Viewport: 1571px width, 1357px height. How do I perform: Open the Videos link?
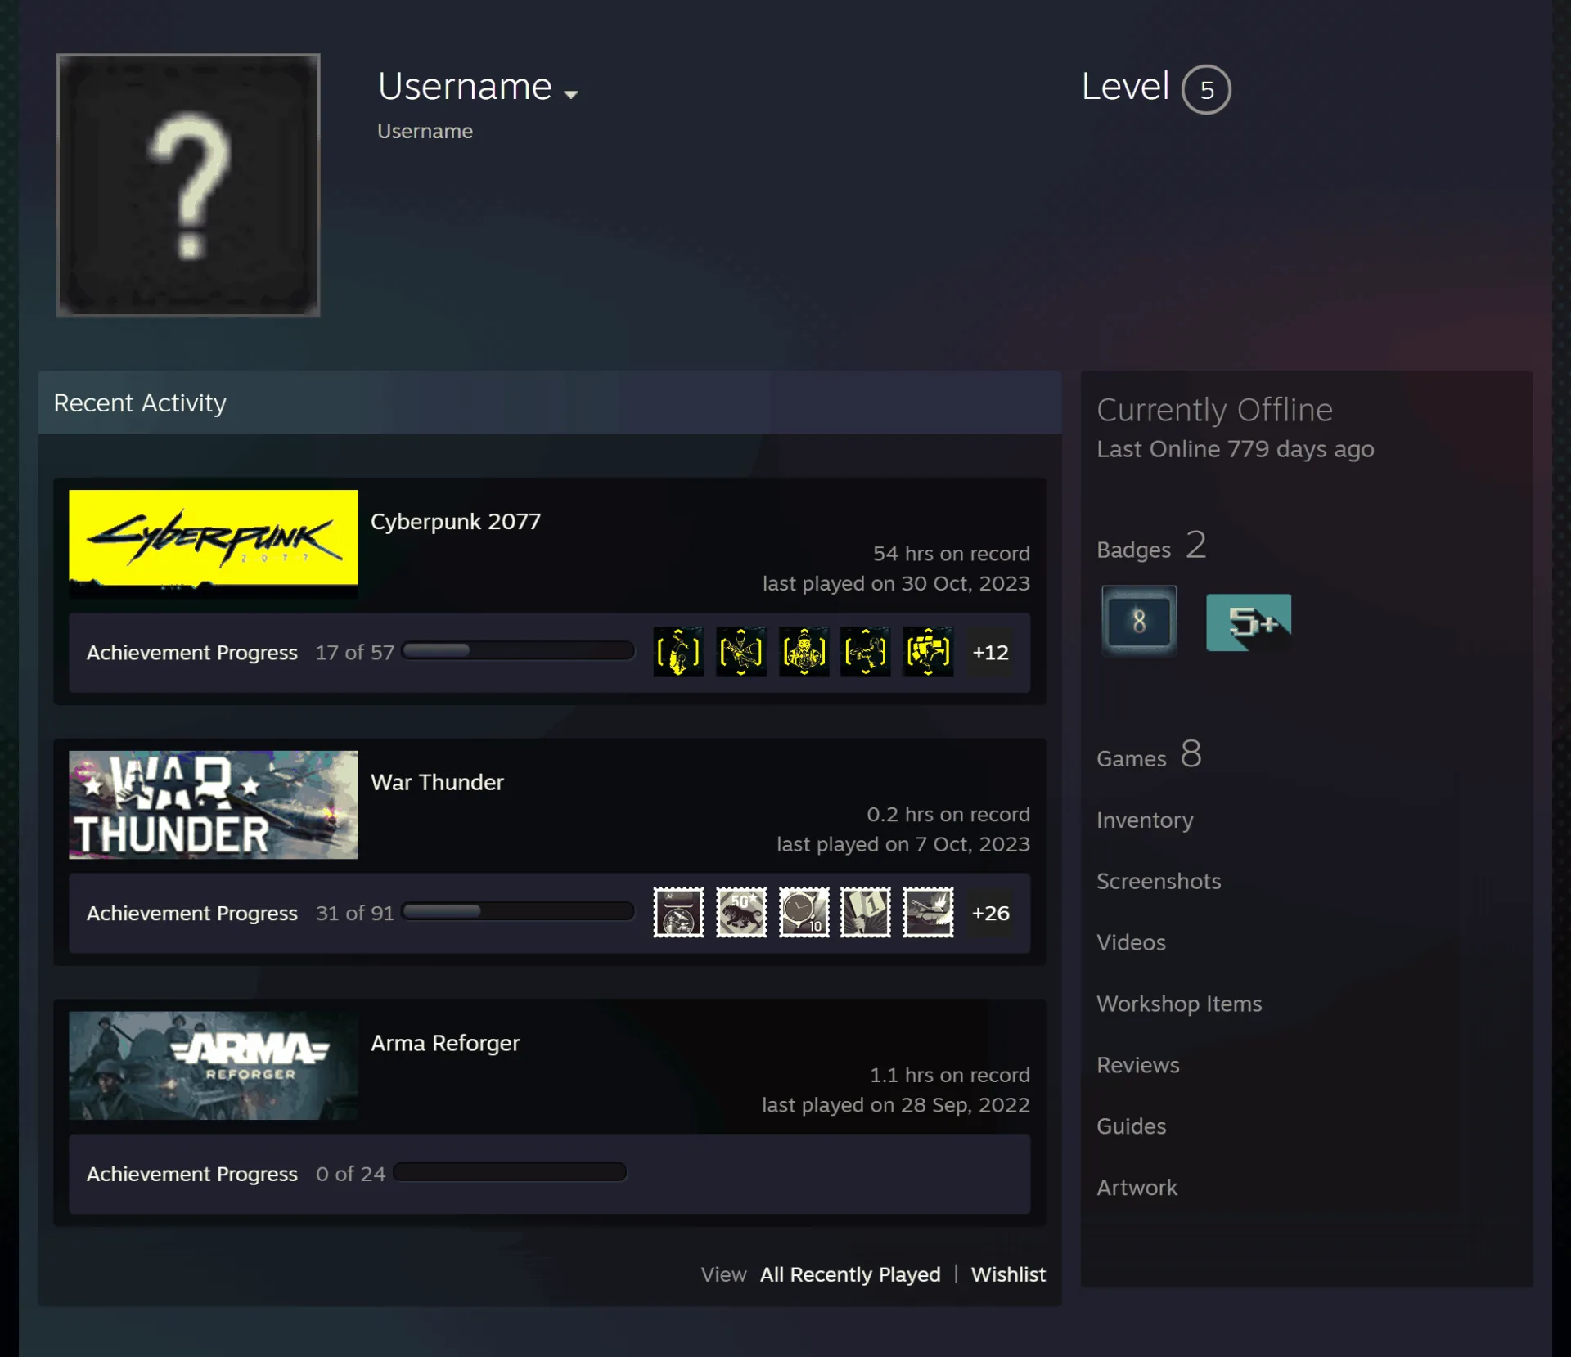click(x=1131, y=942)
